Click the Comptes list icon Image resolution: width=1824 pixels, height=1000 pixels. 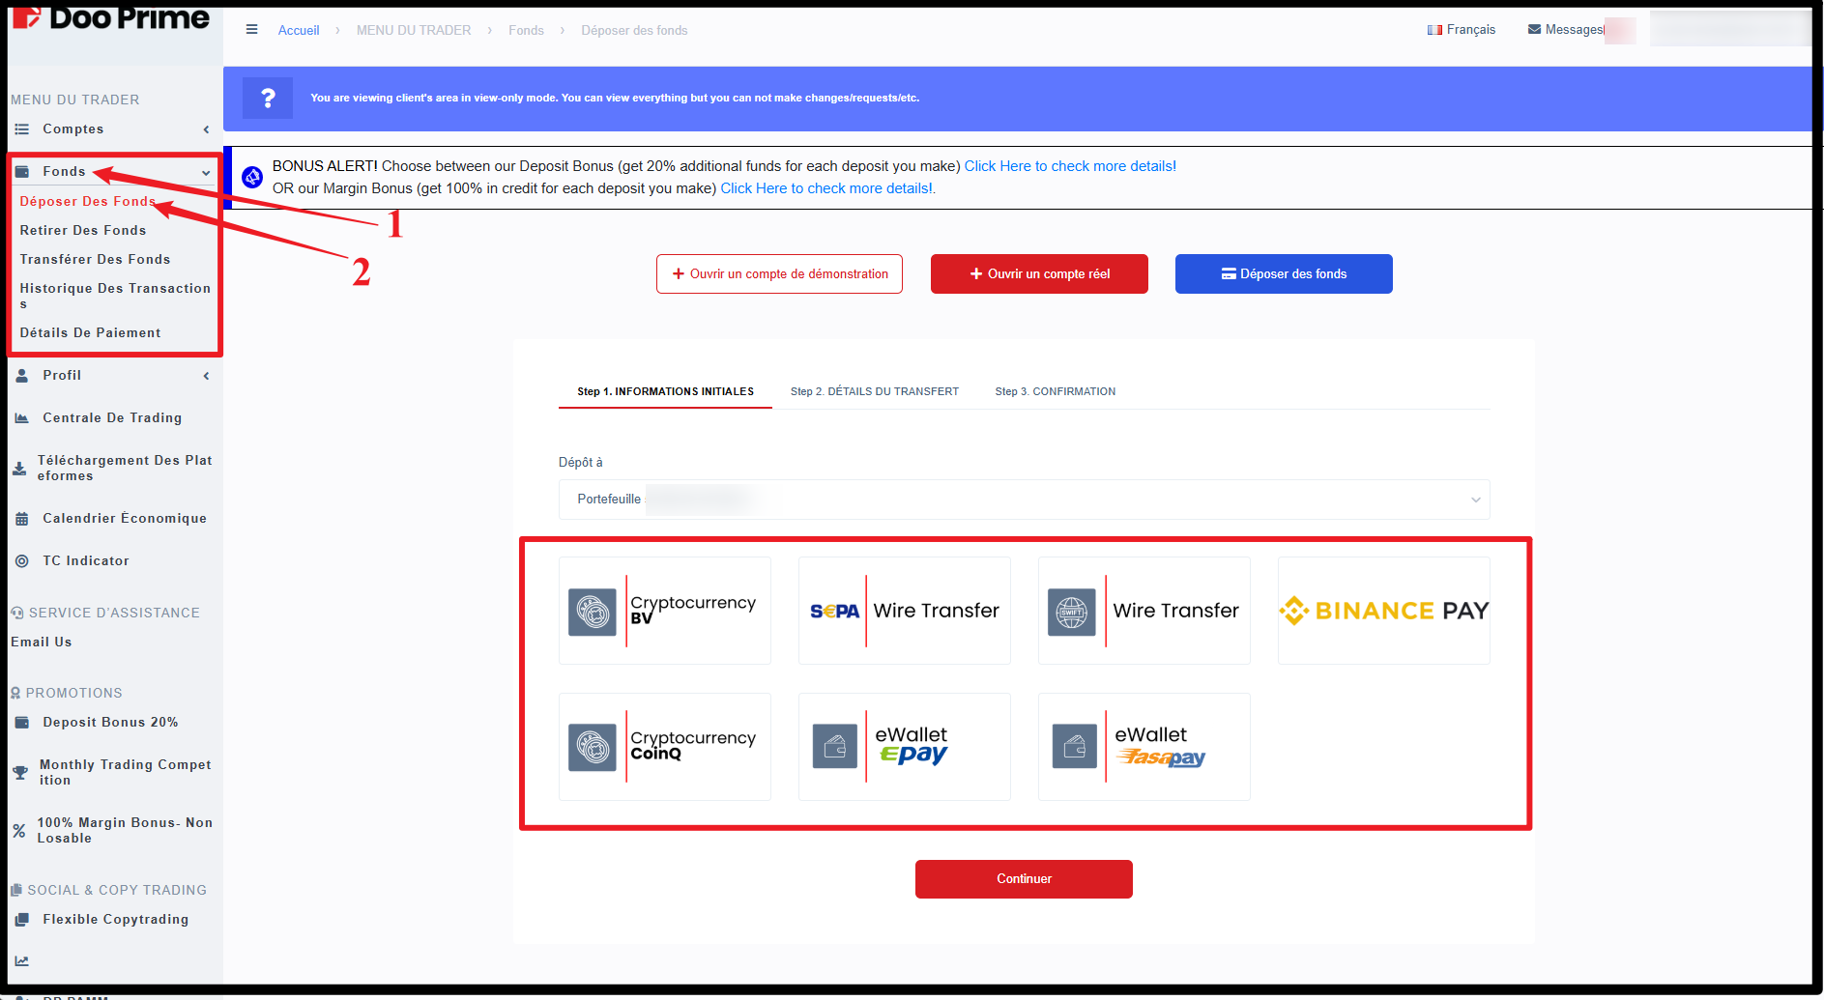coord(21,129)
